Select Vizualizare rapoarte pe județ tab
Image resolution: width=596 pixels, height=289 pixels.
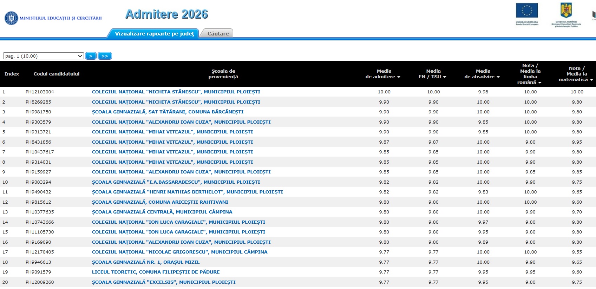coord(154,33)
